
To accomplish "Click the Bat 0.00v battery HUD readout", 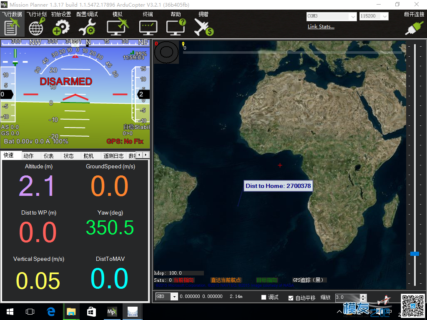I will coord(36,141).
